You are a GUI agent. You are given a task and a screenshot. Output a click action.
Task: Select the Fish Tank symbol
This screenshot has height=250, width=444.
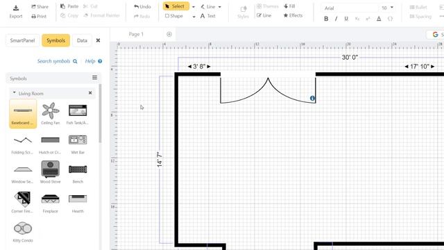(x=78, y=114)
